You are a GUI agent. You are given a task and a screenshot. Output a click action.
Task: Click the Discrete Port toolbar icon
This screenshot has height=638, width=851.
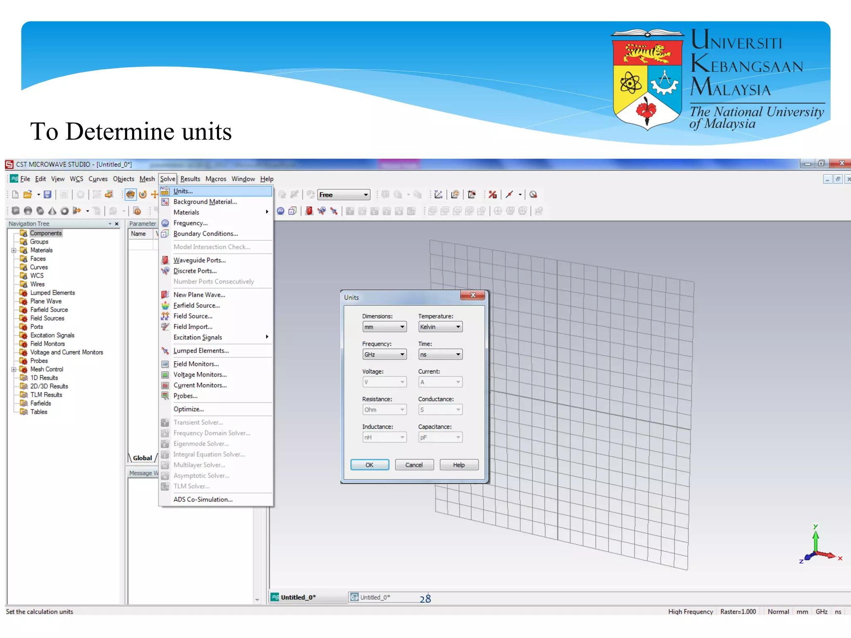321,211
